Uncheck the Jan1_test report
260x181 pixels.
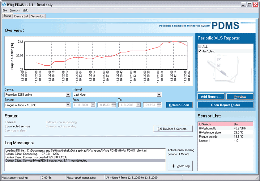click(x=200, y=51)
